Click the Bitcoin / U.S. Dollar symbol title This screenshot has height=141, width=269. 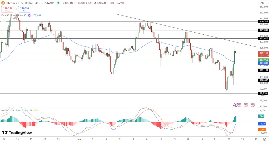coord(20,3)
